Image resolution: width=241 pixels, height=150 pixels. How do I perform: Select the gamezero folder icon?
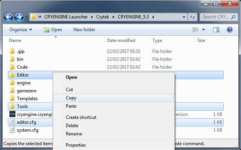coord(12,90)
